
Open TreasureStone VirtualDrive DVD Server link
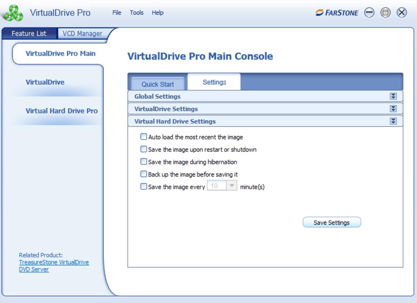pyautogui.click(x=54, y=266)
